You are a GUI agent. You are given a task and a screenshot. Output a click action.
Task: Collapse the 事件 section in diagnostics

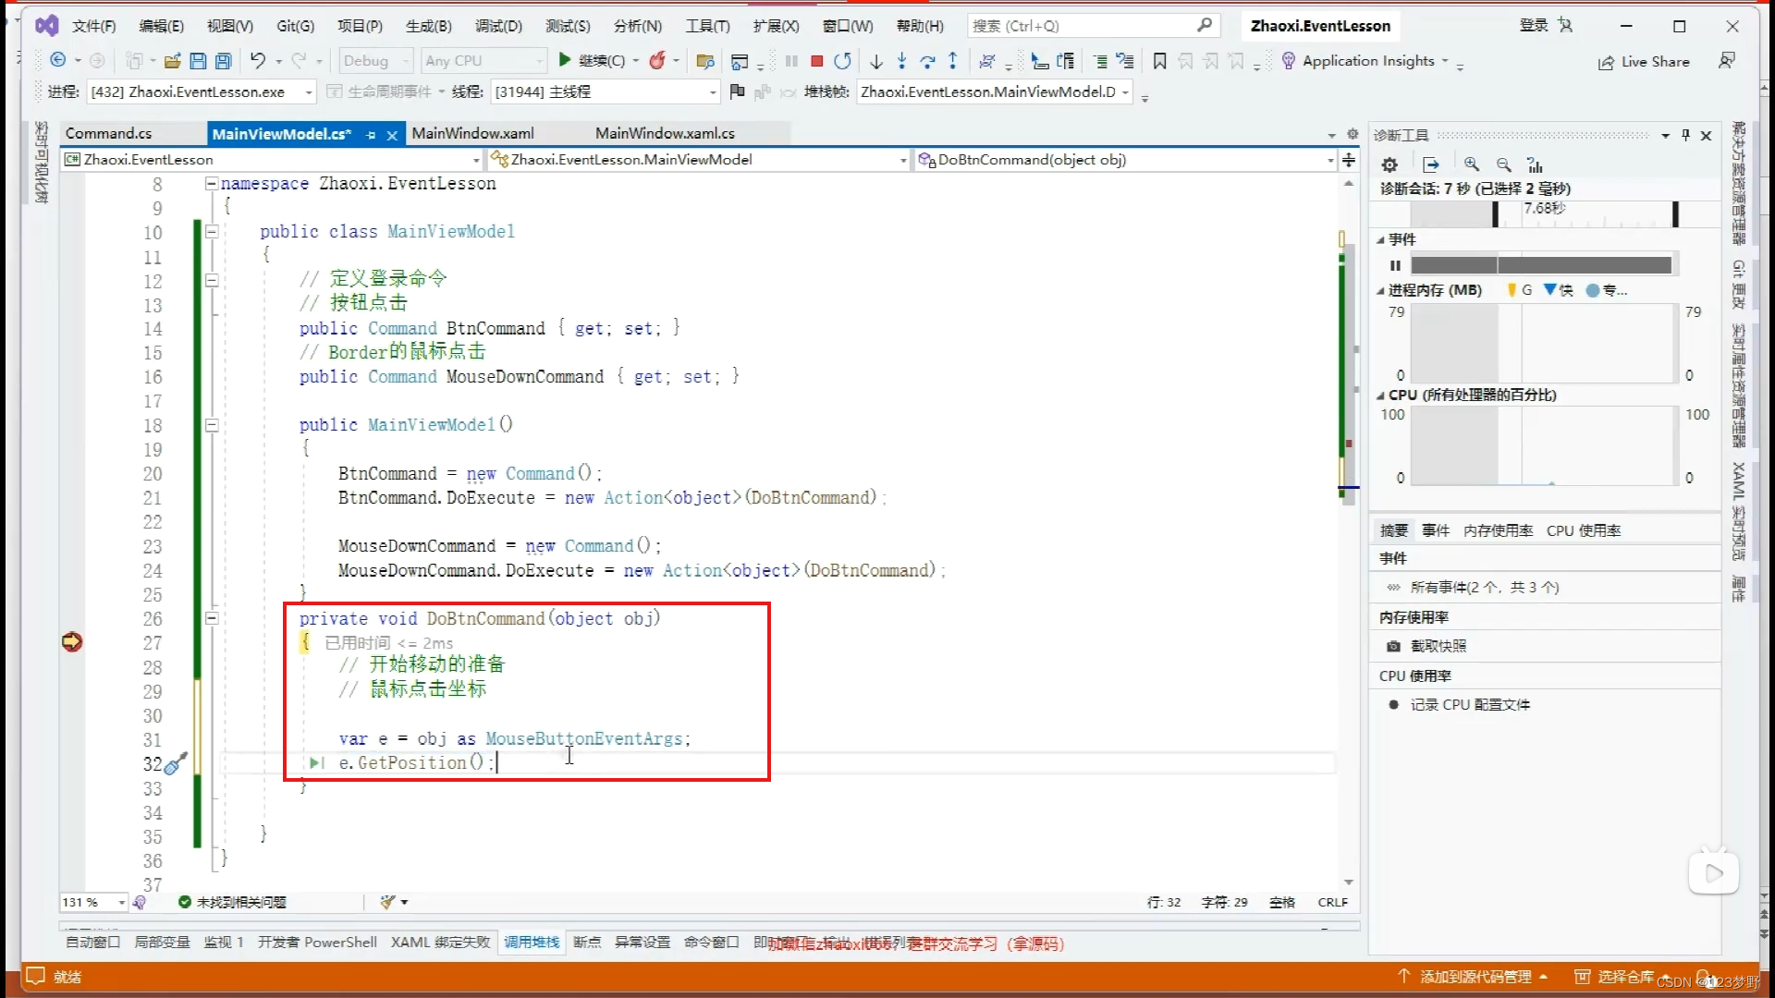tap(1380, 240)
